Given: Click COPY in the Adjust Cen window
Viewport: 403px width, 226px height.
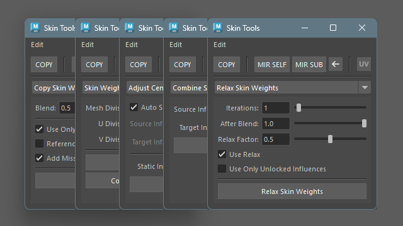Looking at the screenshot, I should (x=139, y=64).
